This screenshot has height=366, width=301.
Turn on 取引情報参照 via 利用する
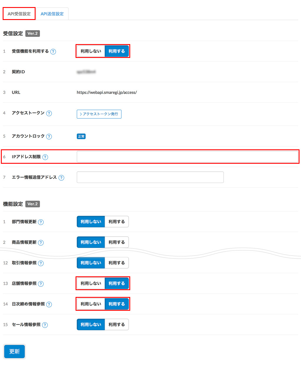click(117, 263)
